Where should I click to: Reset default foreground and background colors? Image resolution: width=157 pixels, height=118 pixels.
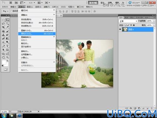pos(3,66)
